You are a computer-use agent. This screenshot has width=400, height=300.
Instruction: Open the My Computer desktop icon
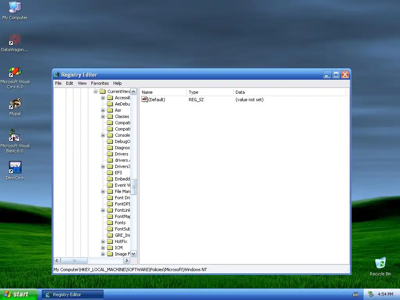pyautogui.click(x=15, y=11)
